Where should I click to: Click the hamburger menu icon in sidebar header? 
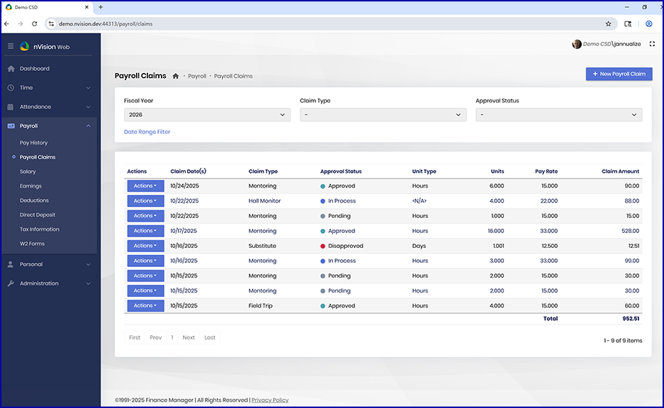11,47
